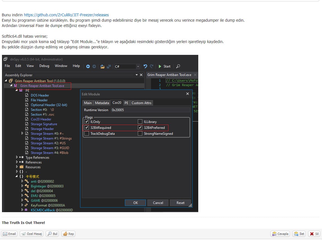Toggle the TrackDebugData checkbox
This screenshot has height=240, width=322.
coord(87,134)
